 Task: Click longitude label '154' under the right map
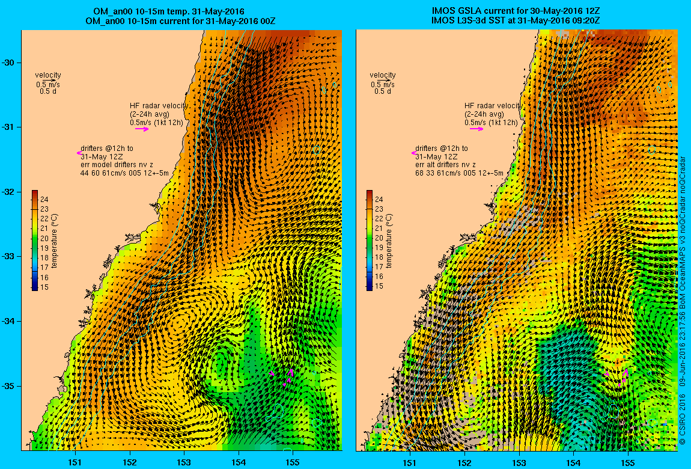(573, 462)
